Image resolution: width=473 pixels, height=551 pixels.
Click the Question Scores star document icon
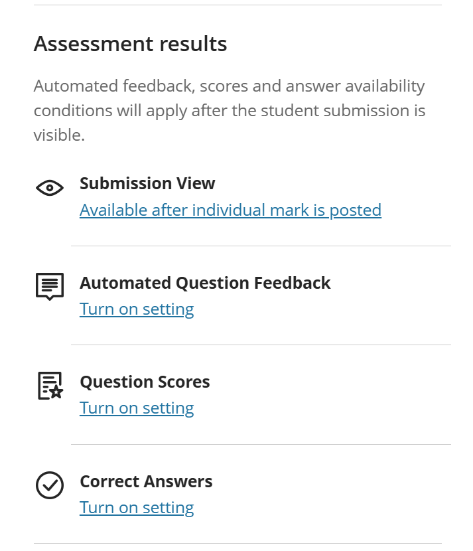[50, 386]
